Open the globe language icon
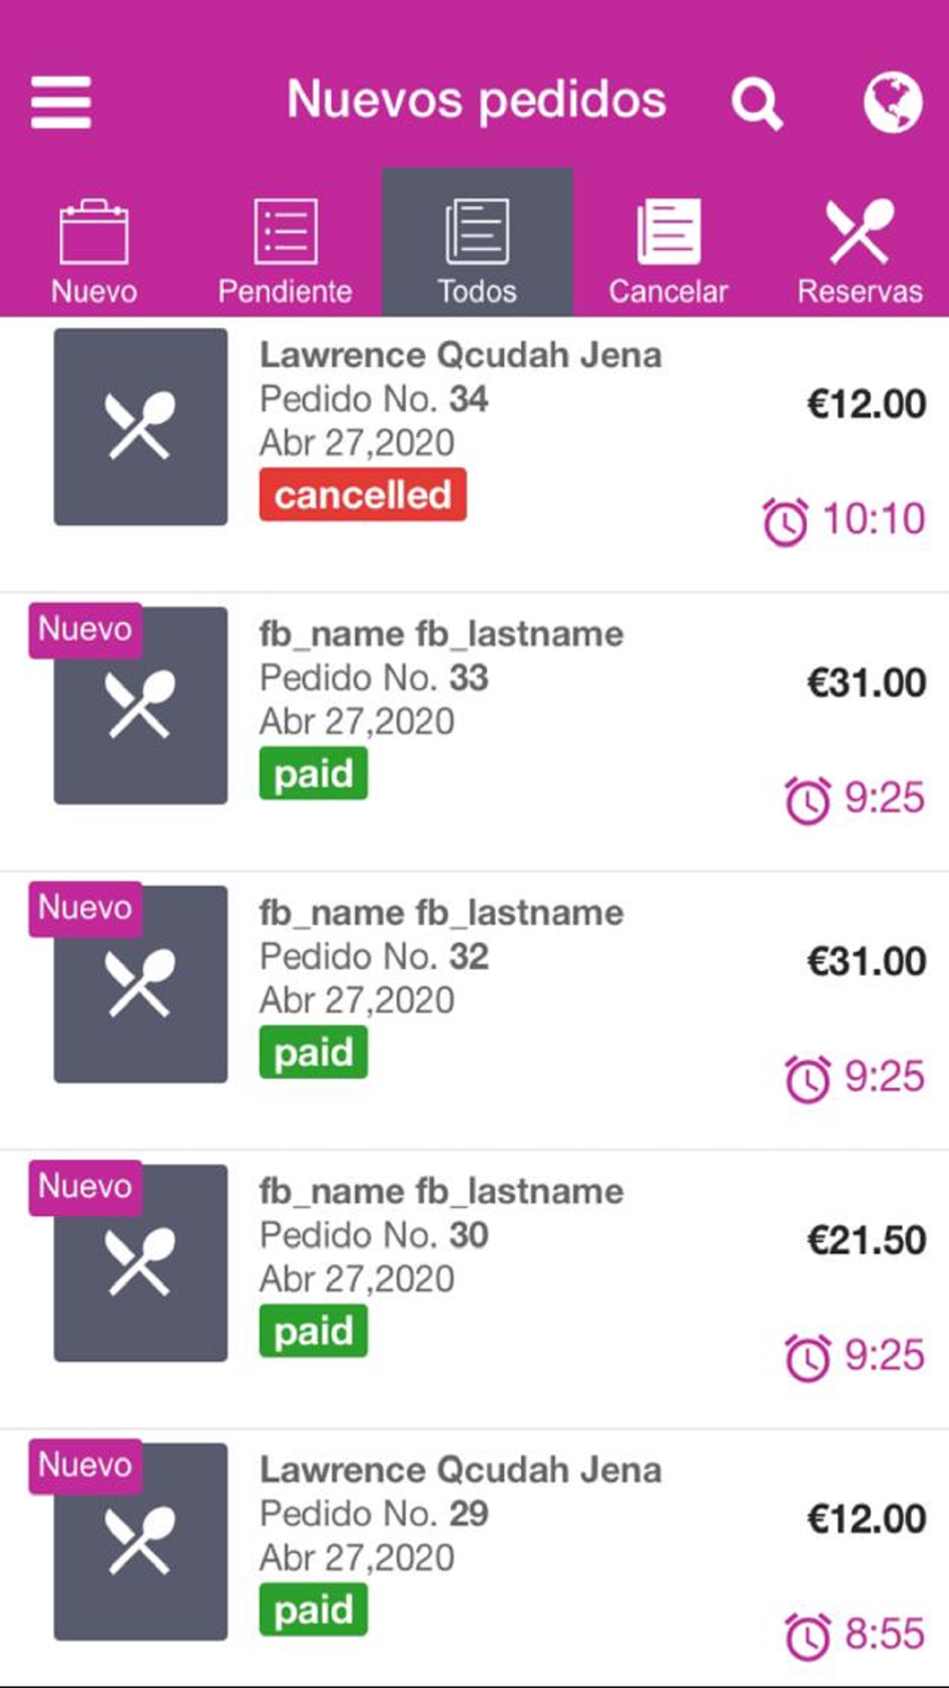Image resolution: width=949 pixels, height=1688 pixels. click(x=892, y=102)
